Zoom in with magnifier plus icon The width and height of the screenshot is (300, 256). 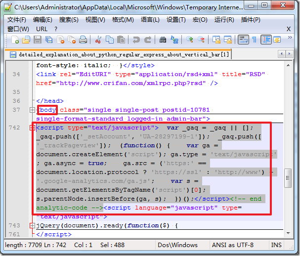190,40
